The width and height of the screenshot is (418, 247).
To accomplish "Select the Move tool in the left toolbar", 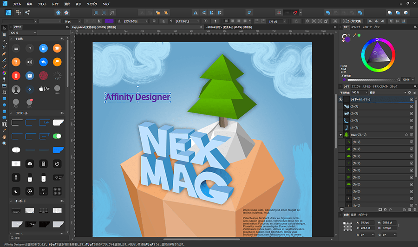I will [4, 28].
